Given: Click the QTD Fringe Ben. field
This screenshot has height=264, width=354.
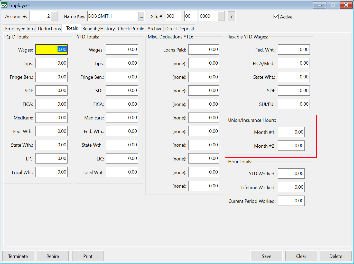Looking at the screenshot, I should pyautogui.click(x=51, y=77).
